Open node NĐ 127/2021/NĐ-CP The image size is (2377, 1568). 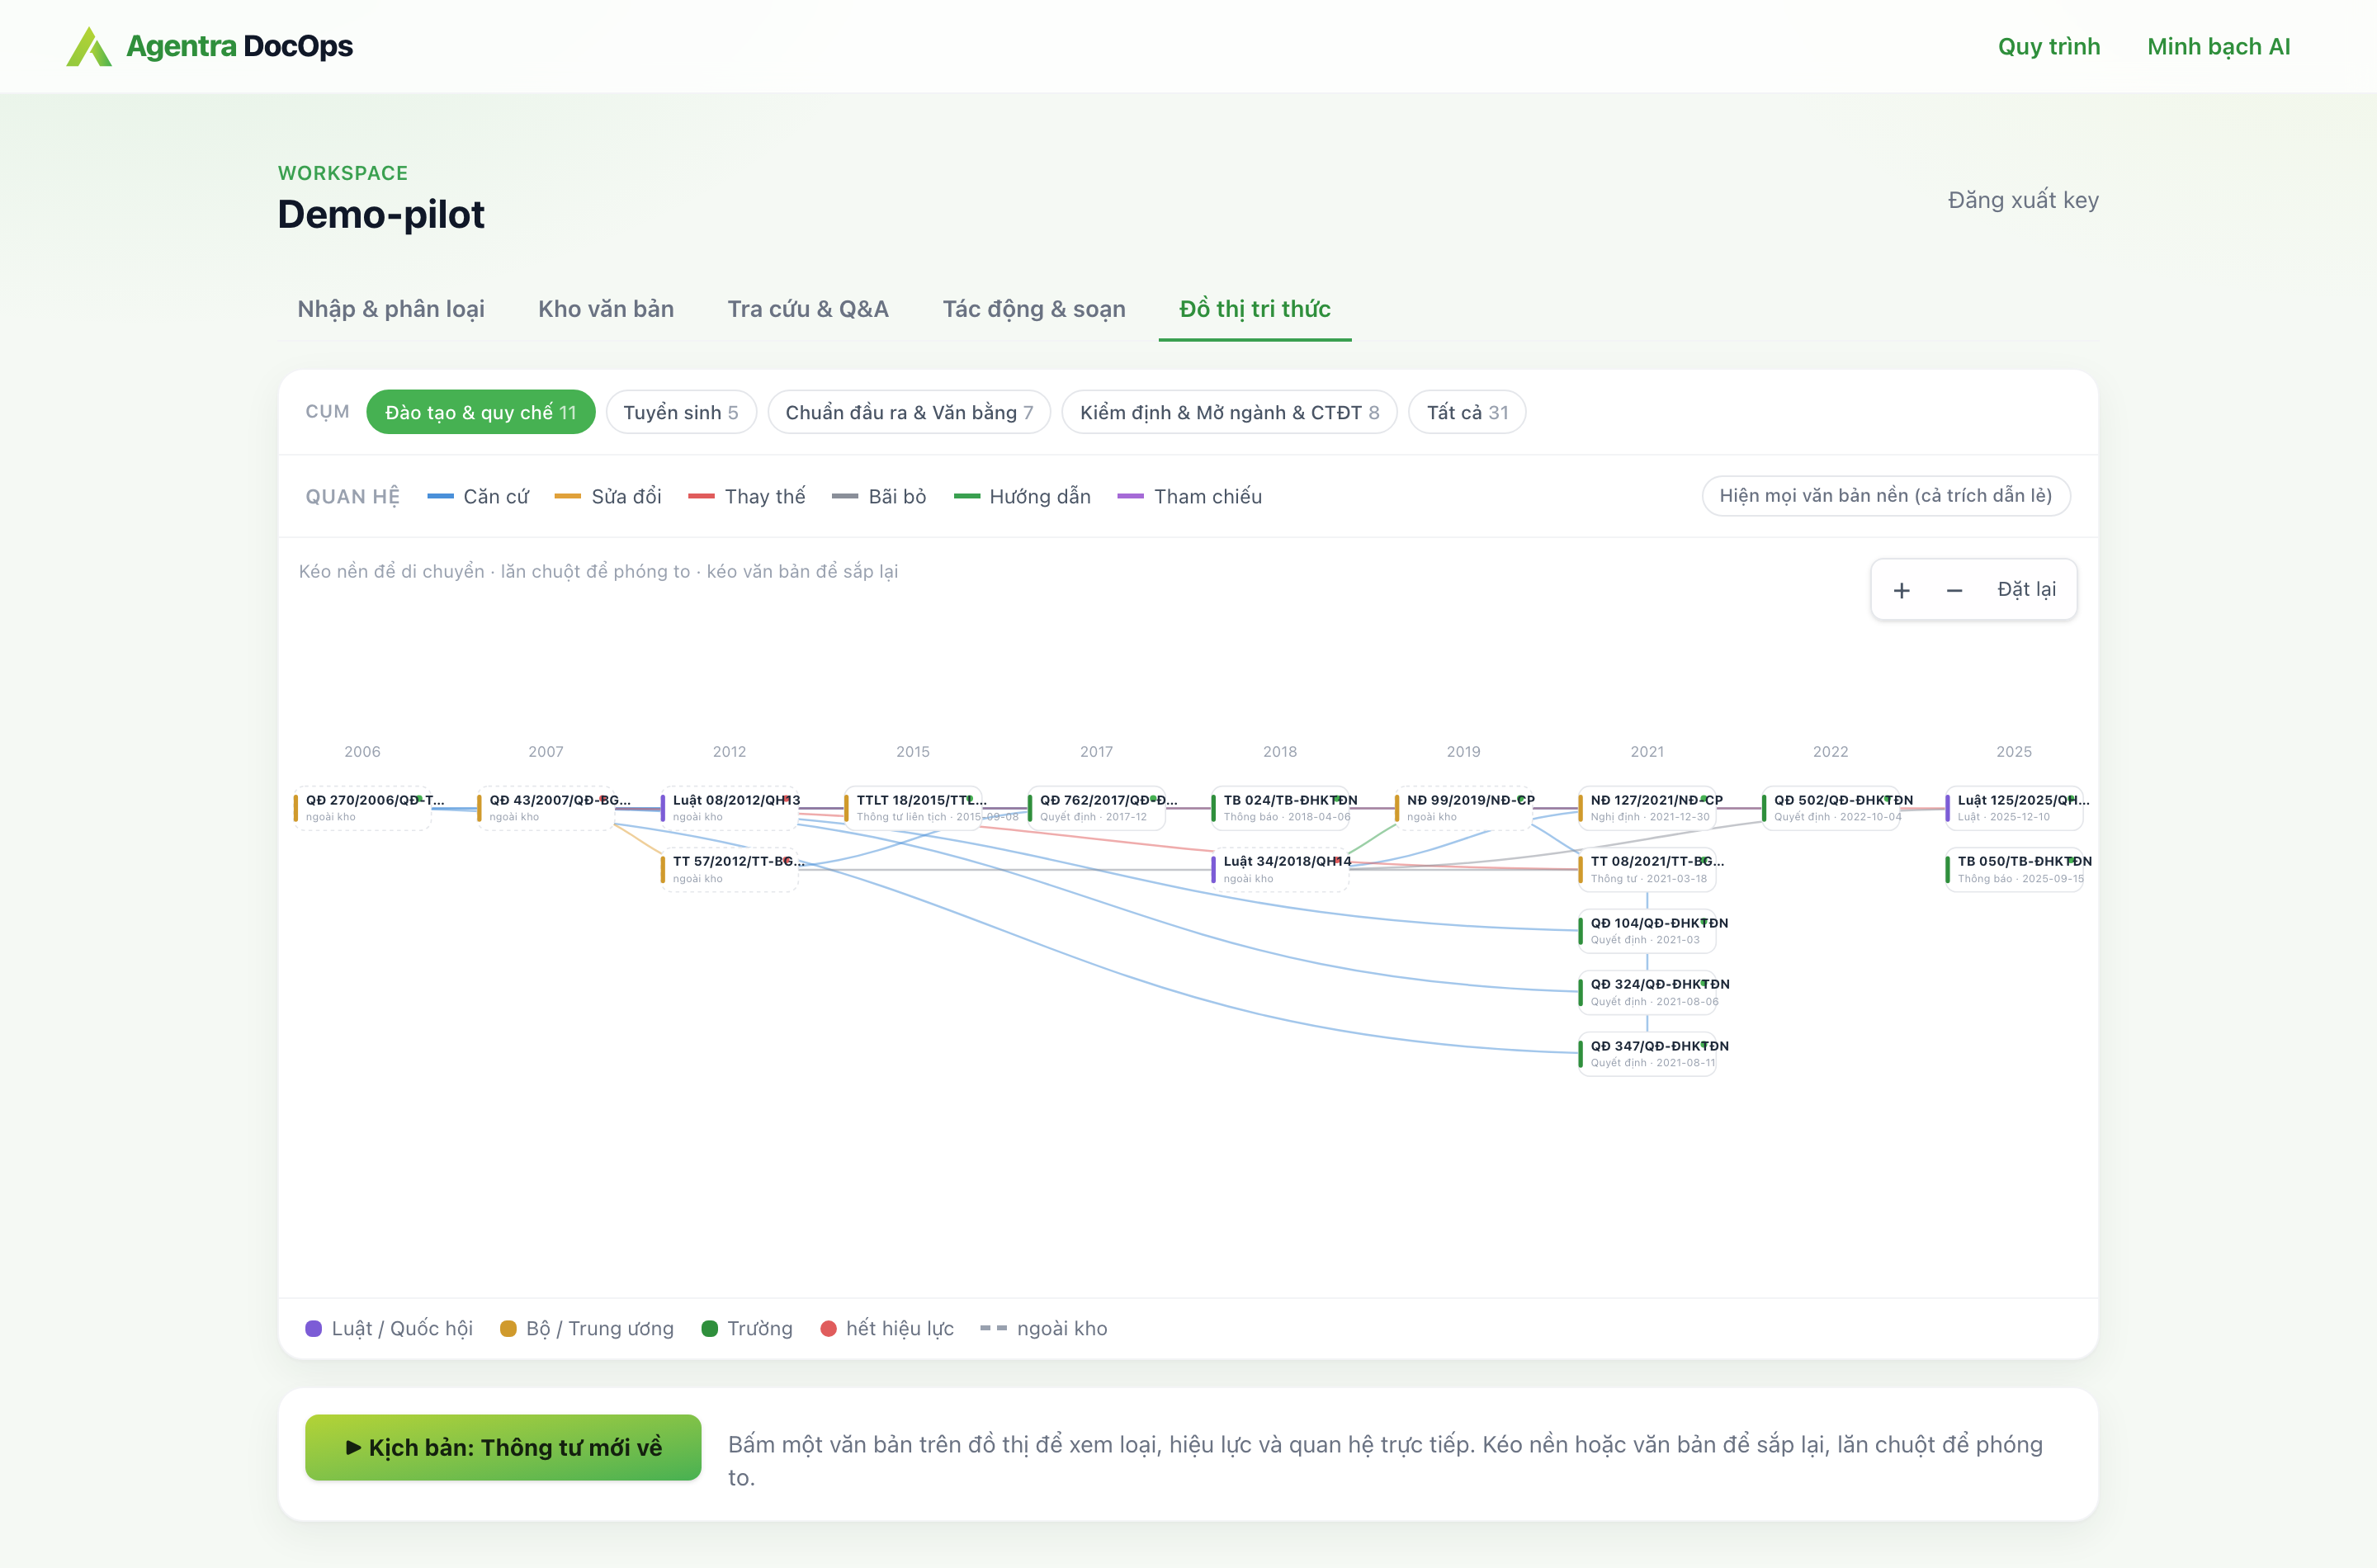coord(1648,808)
